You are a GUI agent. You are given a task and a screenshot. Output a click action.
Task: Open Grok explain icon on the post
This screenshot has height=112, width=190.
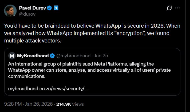tap(169, 8)
